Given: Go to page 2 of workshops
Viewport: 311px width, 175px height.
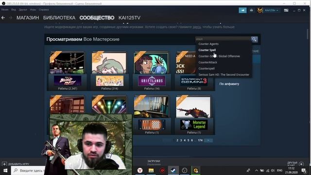Looking at the screenshot, I should click(x=177, y=140).
